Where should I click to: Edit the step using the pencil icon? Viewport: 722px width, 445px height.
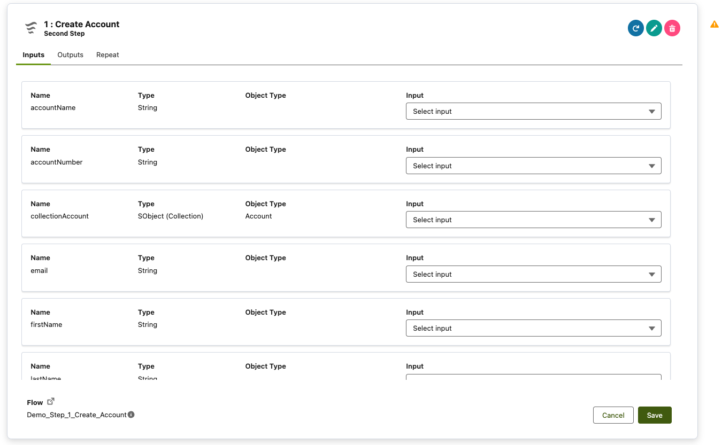[654, 28]
